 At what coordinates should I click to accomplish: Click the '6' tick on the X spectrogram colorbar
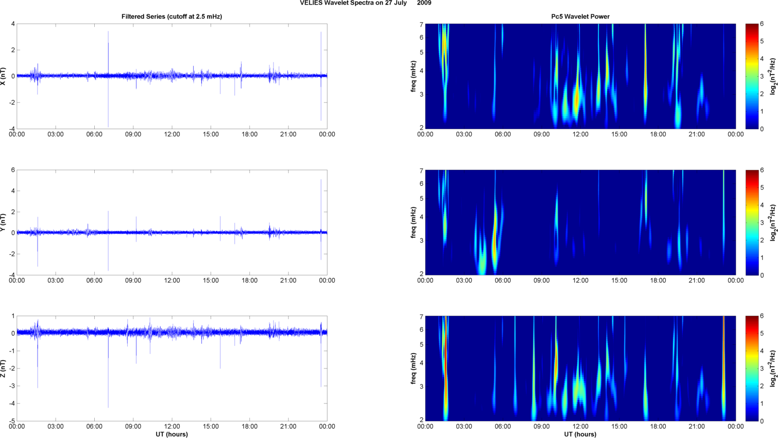tap(762, 24)
